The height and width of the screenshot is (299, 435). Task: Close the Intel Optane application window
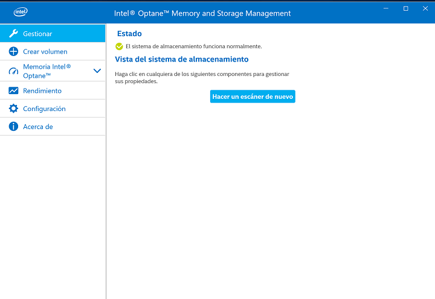click(x=424, y=8)
